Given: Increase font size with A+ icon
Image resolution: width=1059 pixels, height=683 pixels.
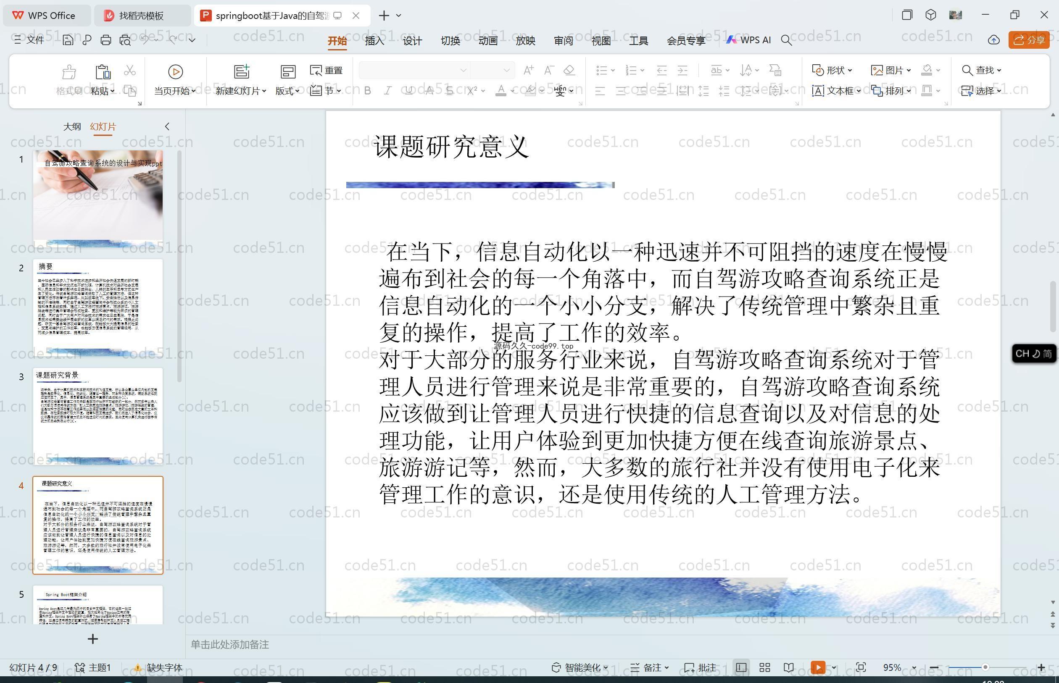Looking at the screenshot, I should tap(528, 70).
